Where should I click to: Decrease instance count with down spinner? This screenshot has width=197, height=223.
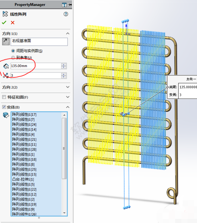[64, 77]
